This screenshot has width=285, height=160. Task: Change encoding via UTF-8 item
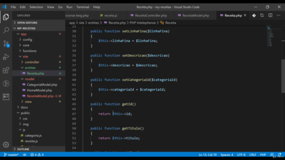click(241, 155)
